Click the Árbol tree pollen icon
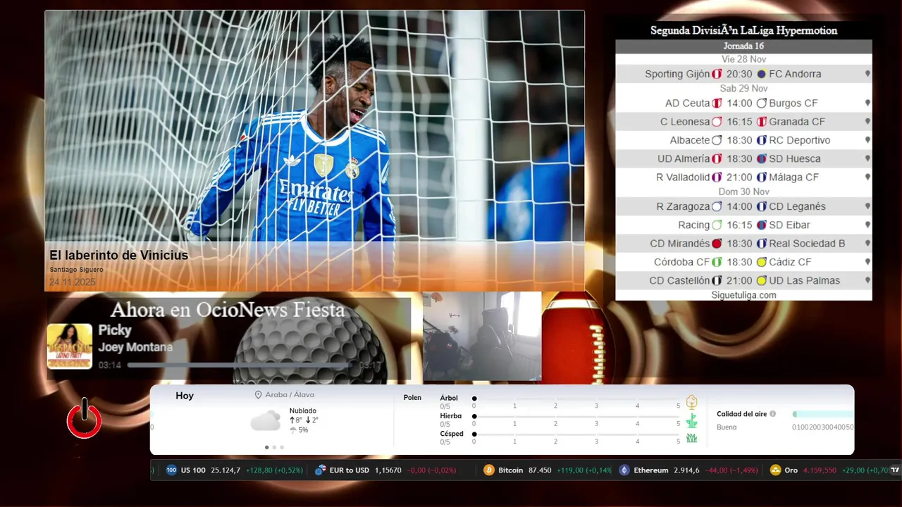902x507 pixels. (691, 402)
